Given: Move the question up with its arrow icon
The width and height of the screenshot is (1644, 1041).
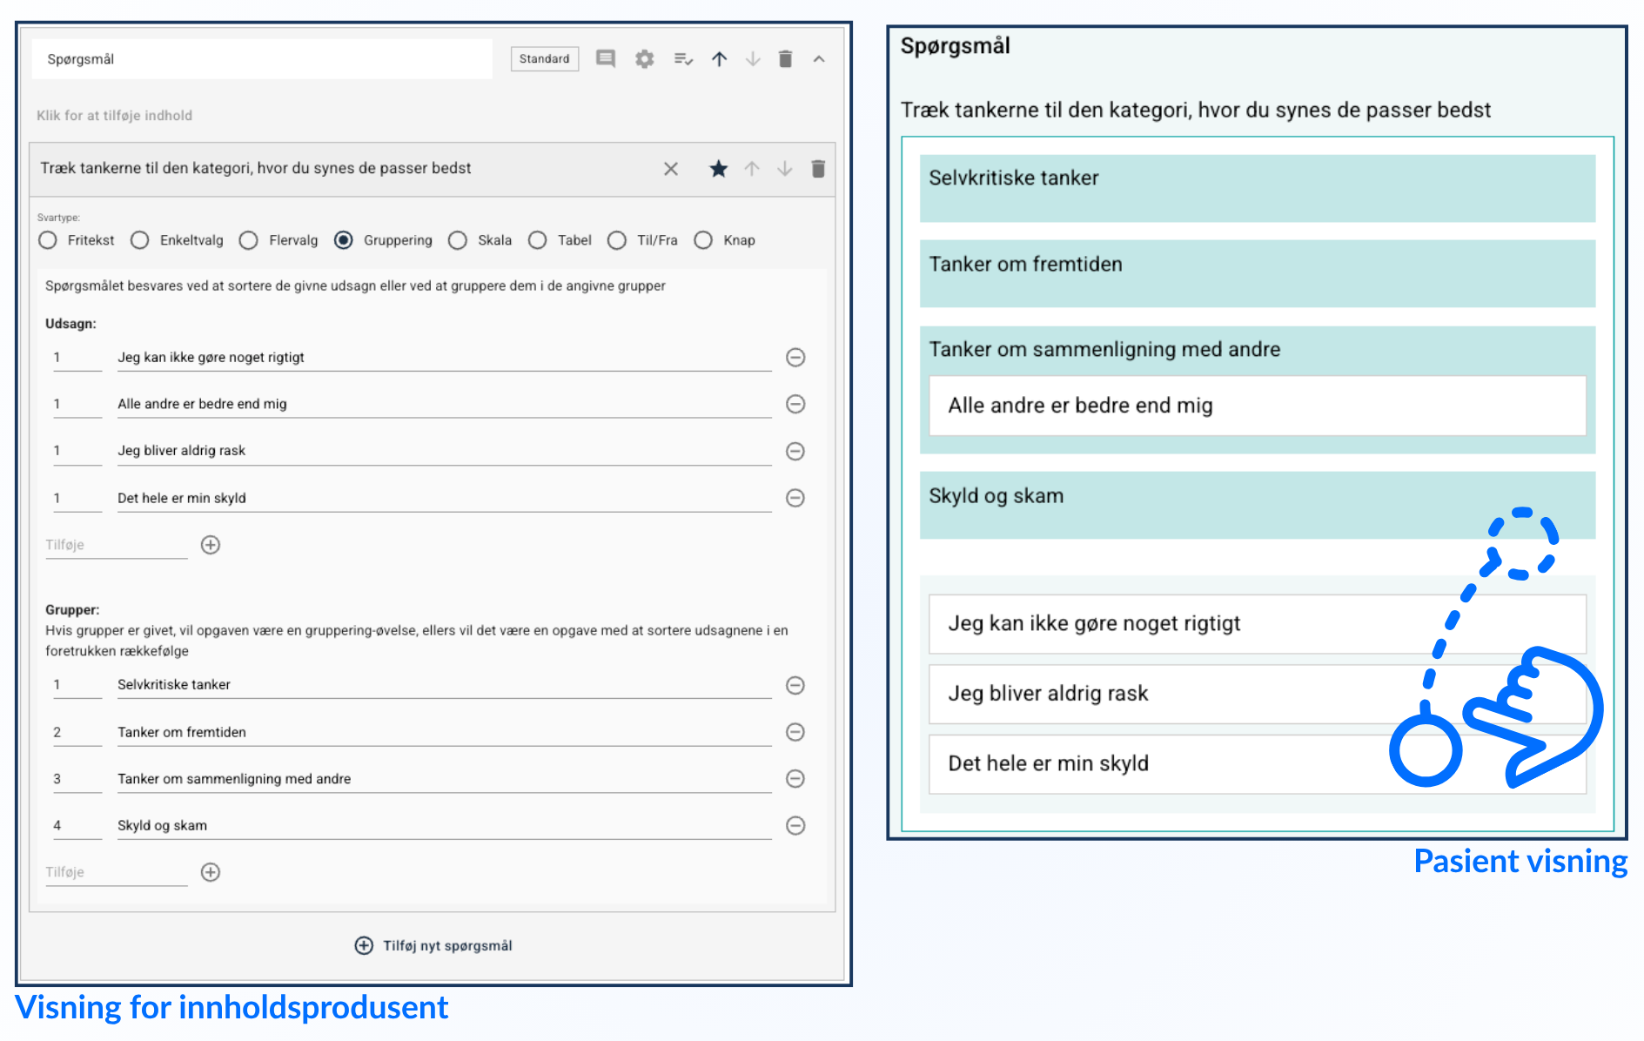Looking at the screenshot, I should [752, 169].
